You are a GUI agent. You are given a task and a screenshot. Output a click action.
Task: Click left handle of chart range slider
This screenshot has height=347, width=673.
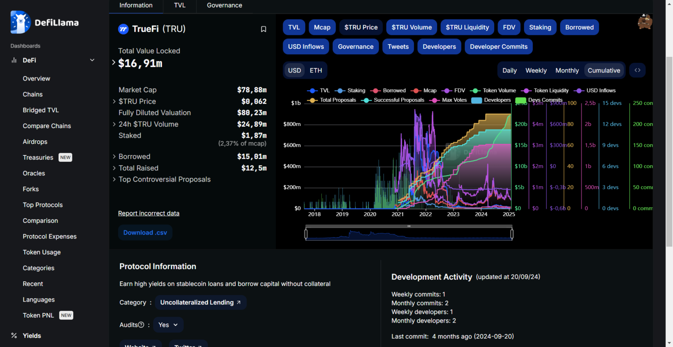point(306,234)
